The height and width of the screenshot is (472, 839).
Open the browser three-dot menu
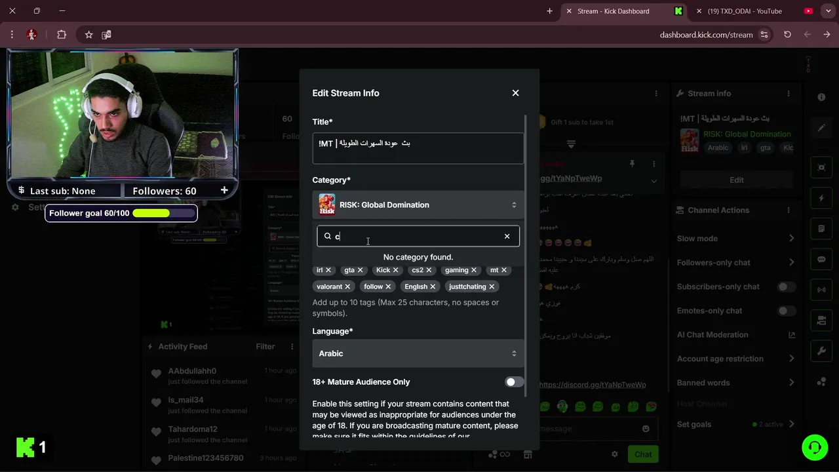click(12, 35)
